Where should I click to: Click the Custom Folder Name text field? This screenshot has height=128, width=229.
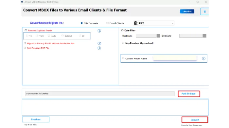175,58
